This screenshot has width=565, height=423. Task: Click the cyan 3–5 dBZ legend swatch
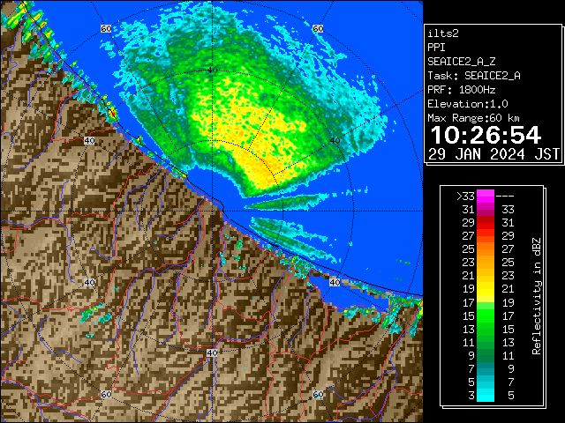coord(486,395)
